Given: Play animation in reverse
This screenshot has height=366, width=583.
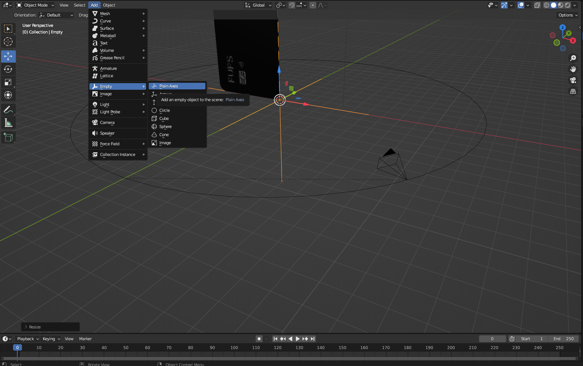Looking at the screenshot, I should [290, 339].
